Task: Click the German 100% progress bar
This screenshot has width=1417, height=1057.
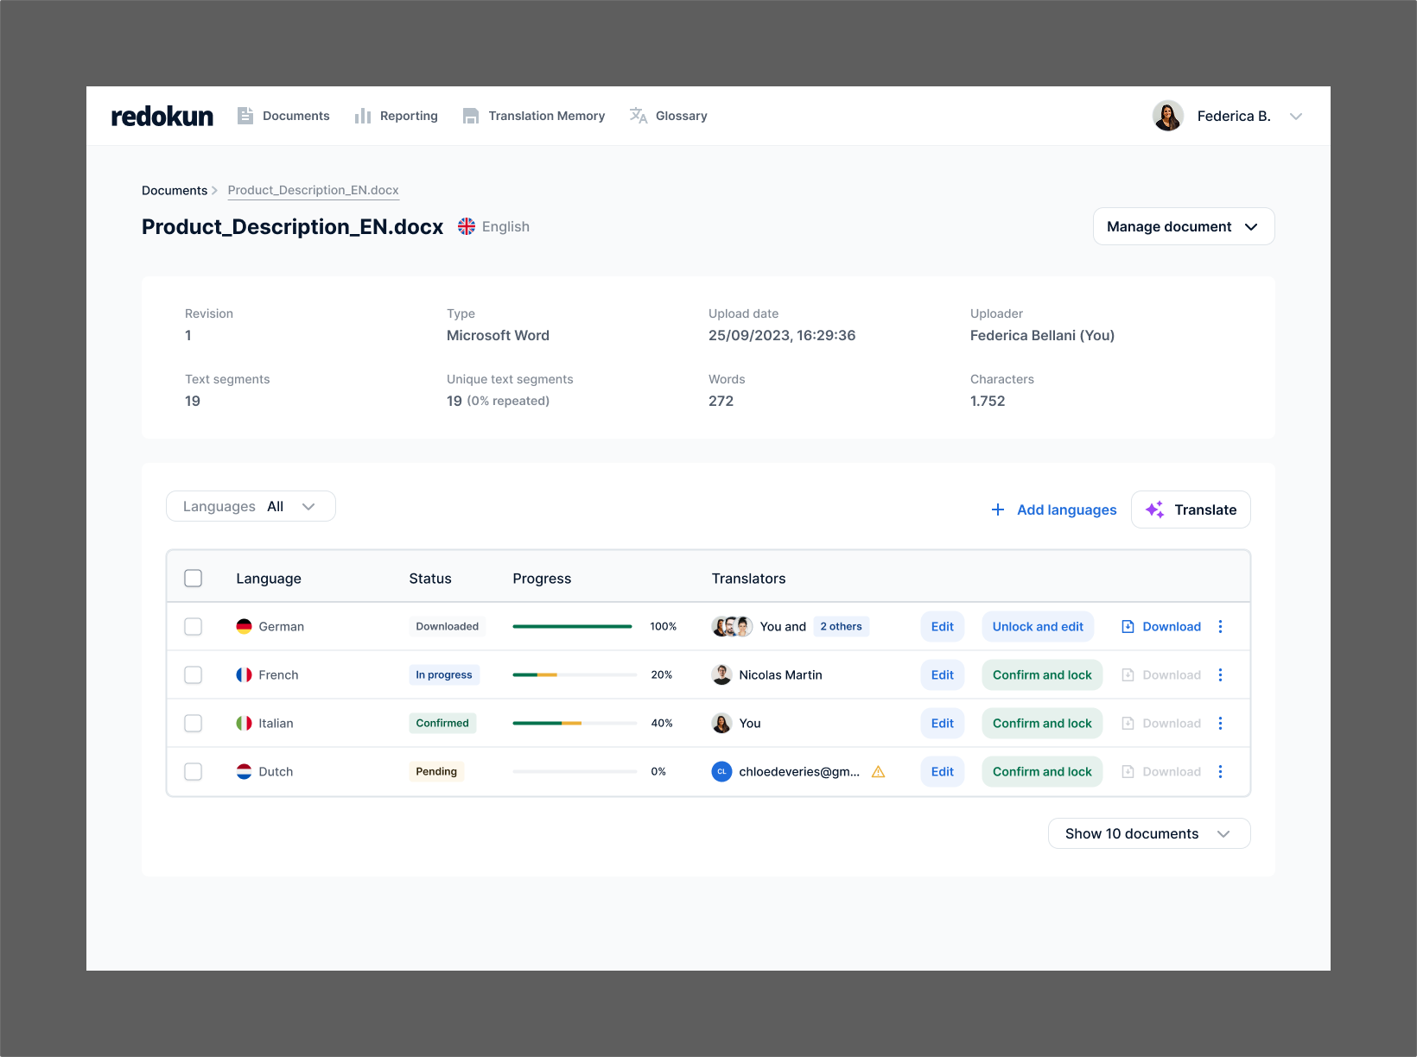Action: coord(572,626)
